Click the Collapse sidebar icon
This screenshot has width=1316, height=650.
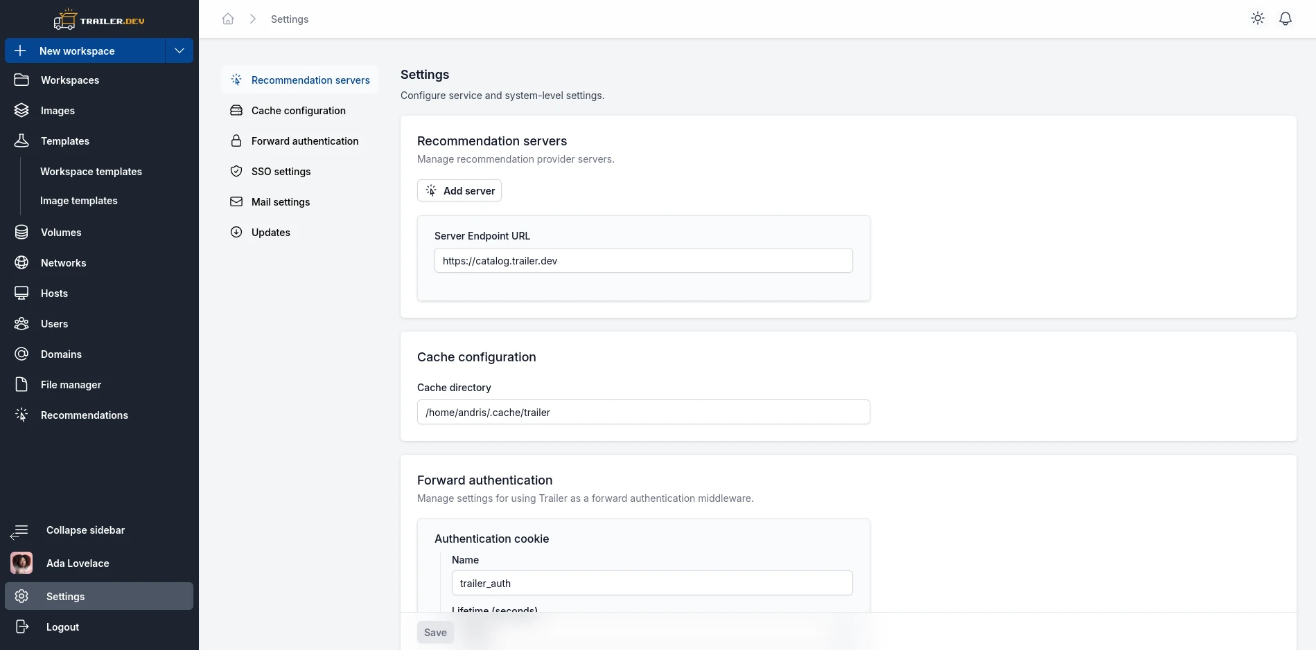(x=19, y=531)
